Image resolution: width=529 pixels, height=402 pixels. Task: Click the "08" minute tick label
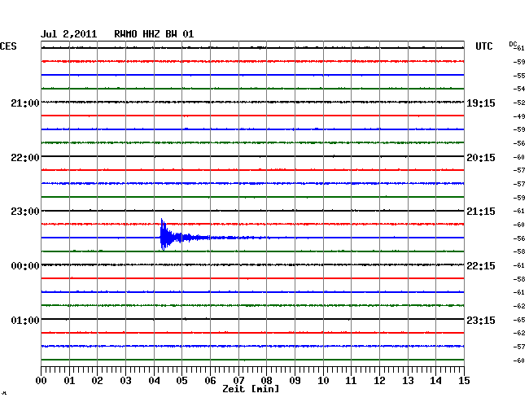coord(266,381)
